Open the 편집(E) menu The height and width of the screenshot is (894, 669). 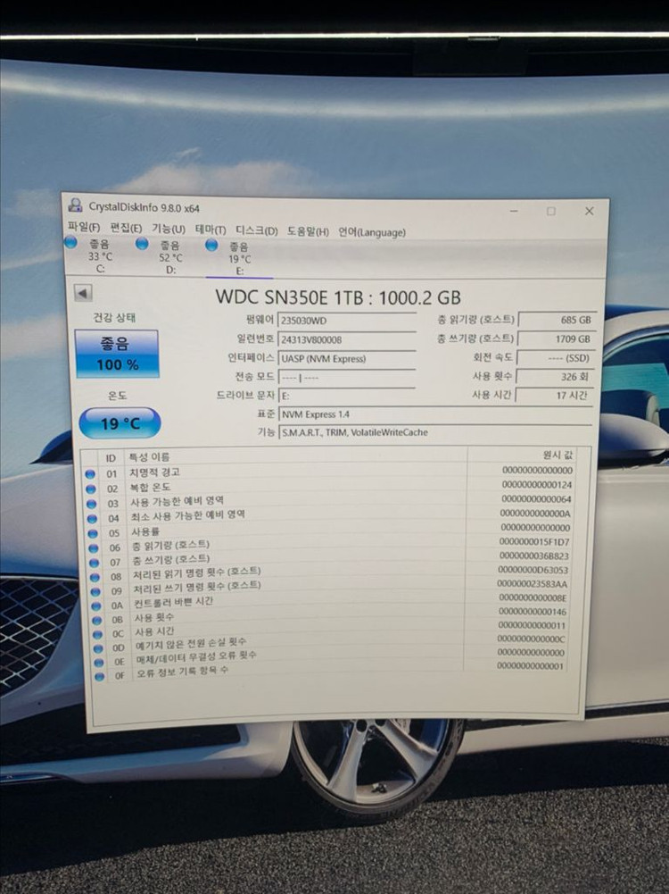tap(126, 228)
